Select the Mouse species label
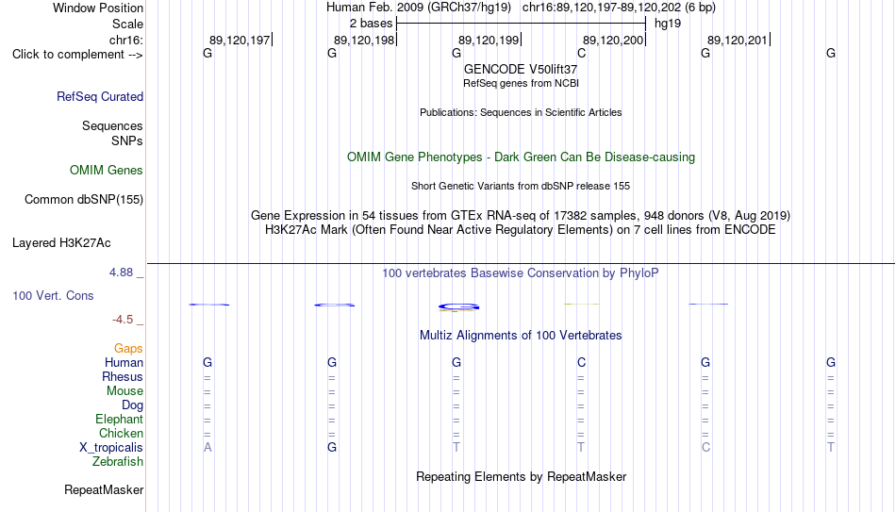This screenshot has height=512, width=896. coord(124,391)
